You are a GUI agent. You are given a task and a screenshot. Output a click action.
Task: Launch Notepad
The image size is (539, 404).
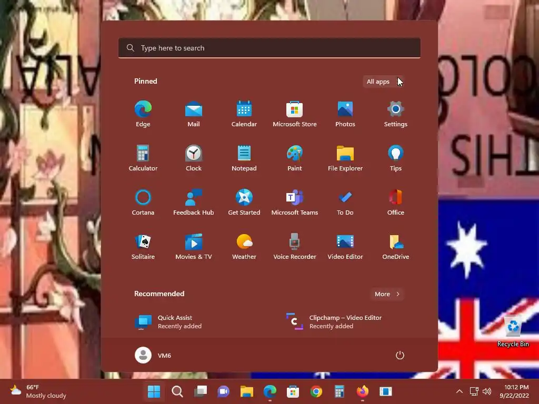point(244,158)
